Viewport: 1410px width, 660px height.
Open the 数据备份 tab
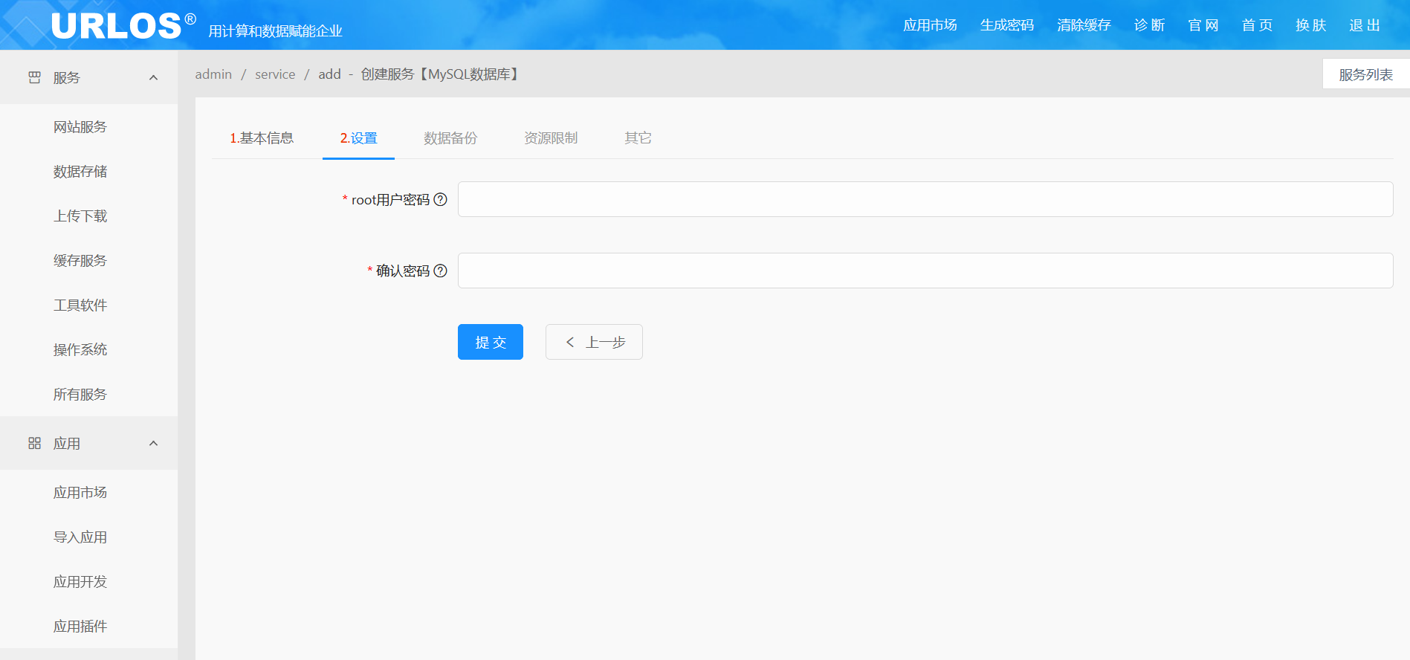[x=450, y=138]
